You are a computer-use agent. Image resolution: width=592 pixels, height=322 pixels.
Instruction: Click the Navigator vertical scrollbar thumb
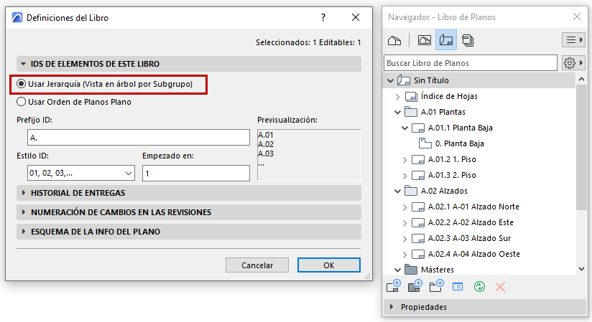(581, 148)
